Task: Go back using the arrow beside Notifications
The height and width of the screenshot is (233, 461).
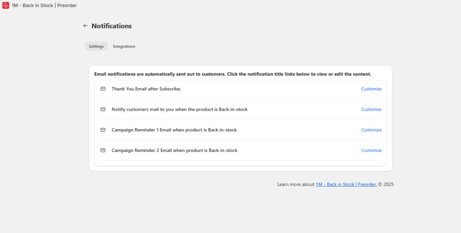Action: click(x=85, y=26)
